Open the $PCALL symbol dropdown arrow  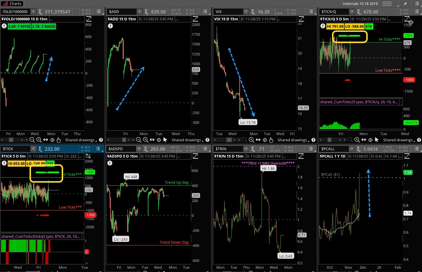pos(351,149)
